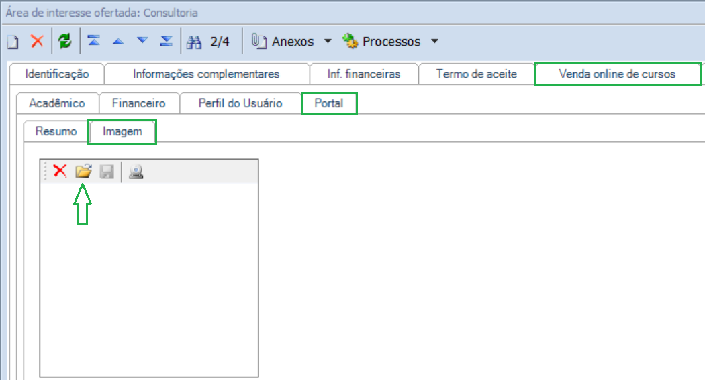Open the Identificação tab
Viewport: 705px width, 380px height.
57,74
